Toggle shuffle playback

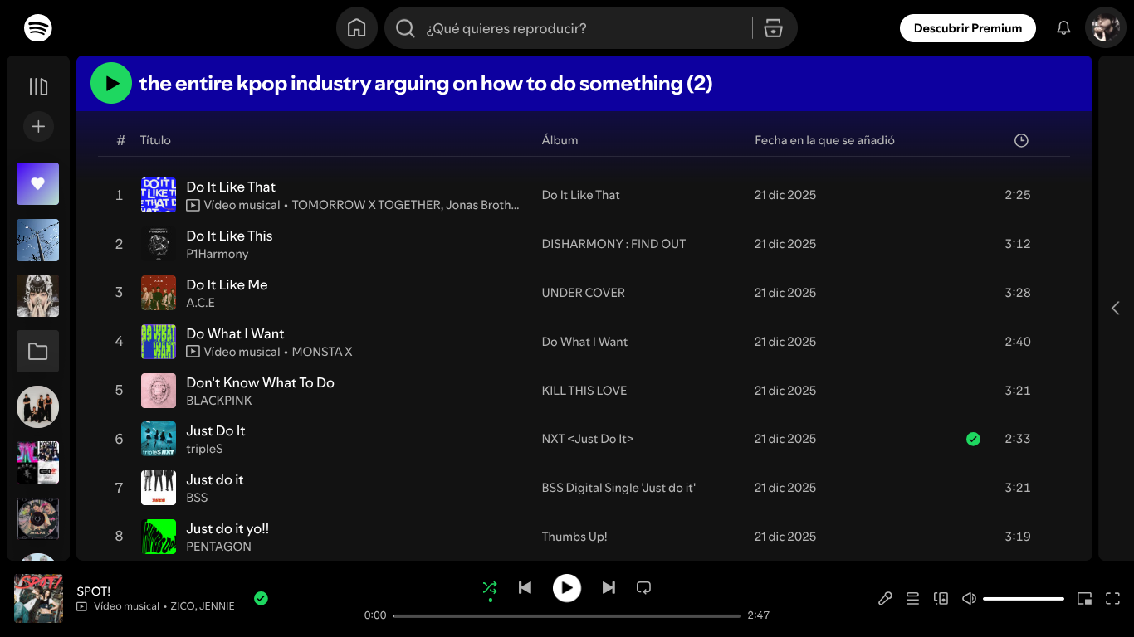490,587
